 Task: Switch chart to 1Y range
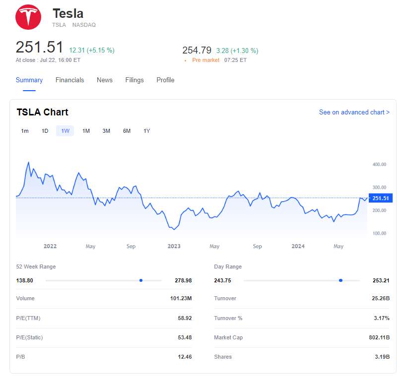coord(147,131)
